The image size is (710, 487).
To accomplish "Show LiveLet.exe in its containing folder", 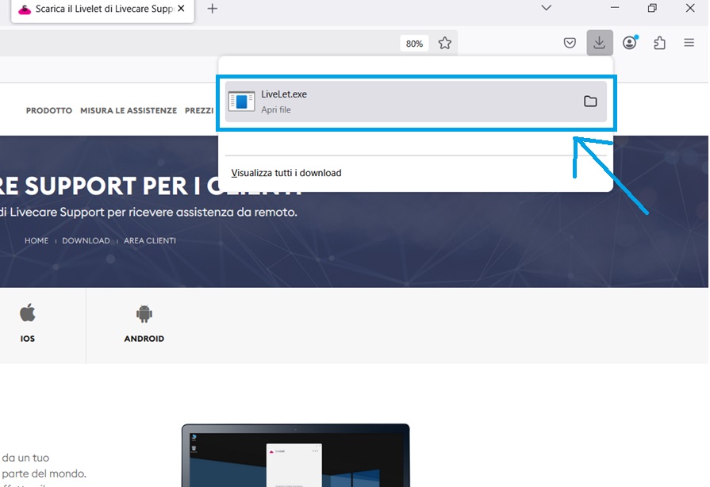I will 590,102.
